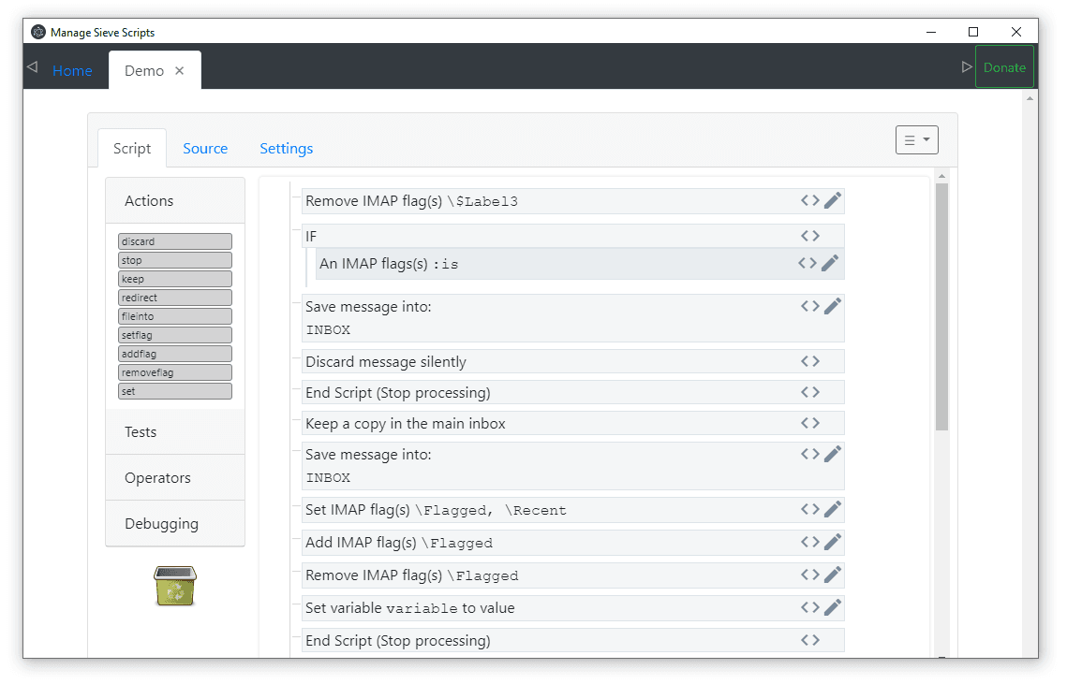Edit the Set IMAP flag(s) \Flagged, \Recent action
This screenshot has height=684, width=1067.
(x=833, y=509)
